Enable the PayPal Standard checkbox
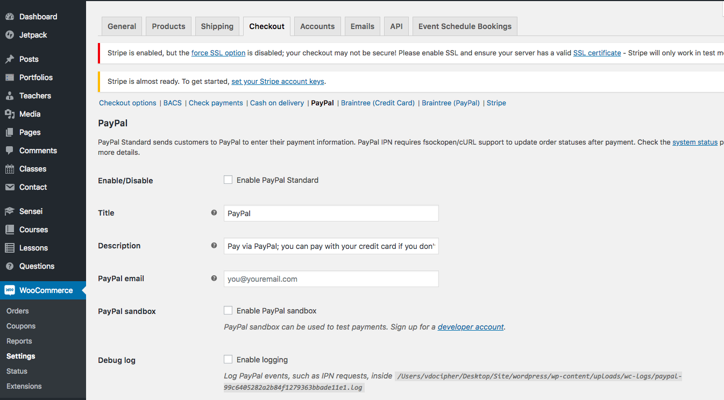 click(228, 180)
